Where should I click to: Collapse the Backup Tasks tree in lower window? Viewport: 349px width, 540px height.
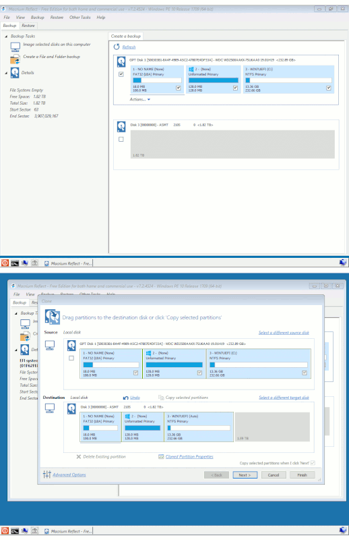[15, 313]
